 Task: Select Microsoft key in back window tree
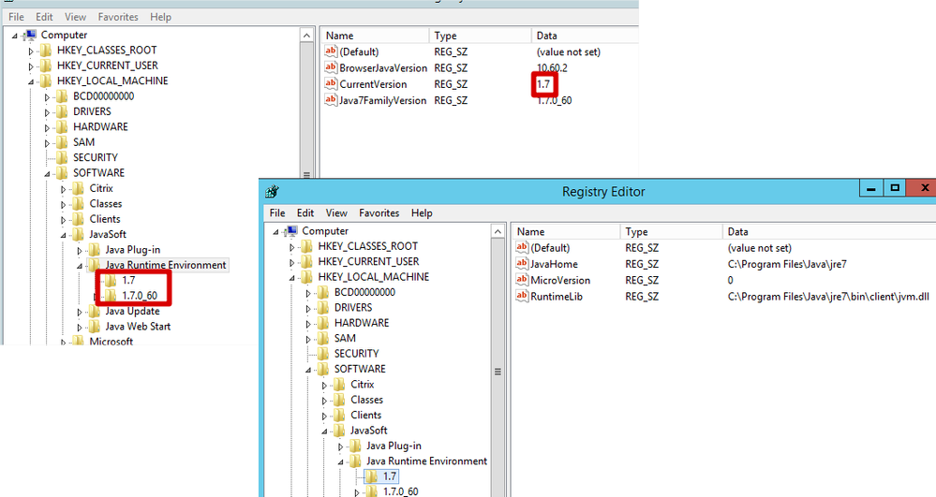(111, 342)
